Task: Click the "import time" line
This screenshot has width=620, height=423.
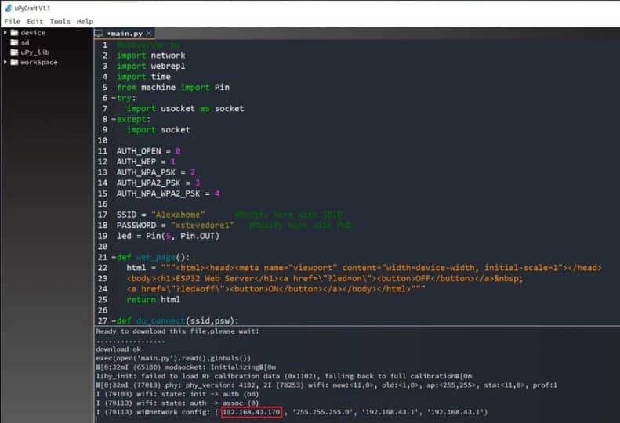Action: (143, 77)
